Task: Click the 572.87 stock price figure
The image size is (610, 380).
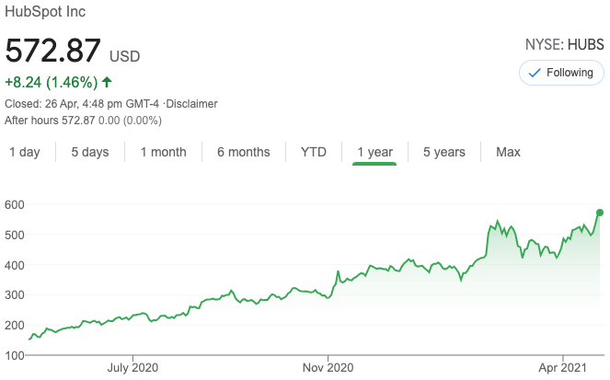Action: pos(53,52)
